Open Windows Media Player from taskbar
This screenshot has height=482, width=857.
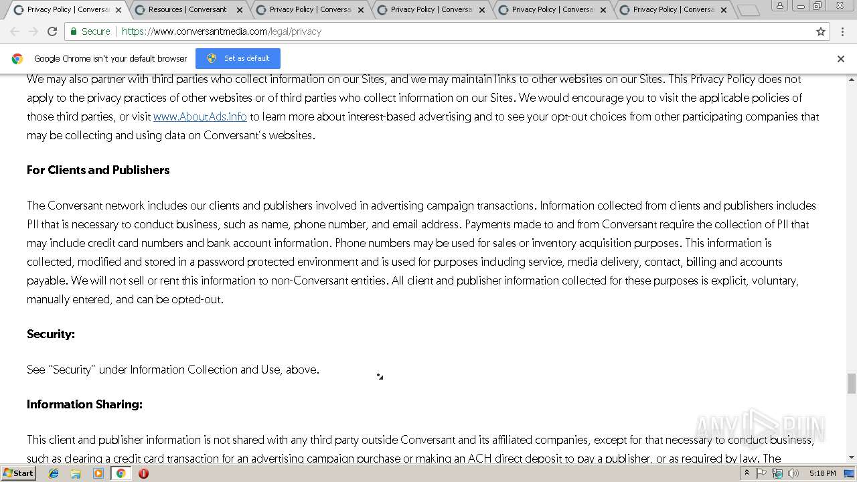point(98,473)
